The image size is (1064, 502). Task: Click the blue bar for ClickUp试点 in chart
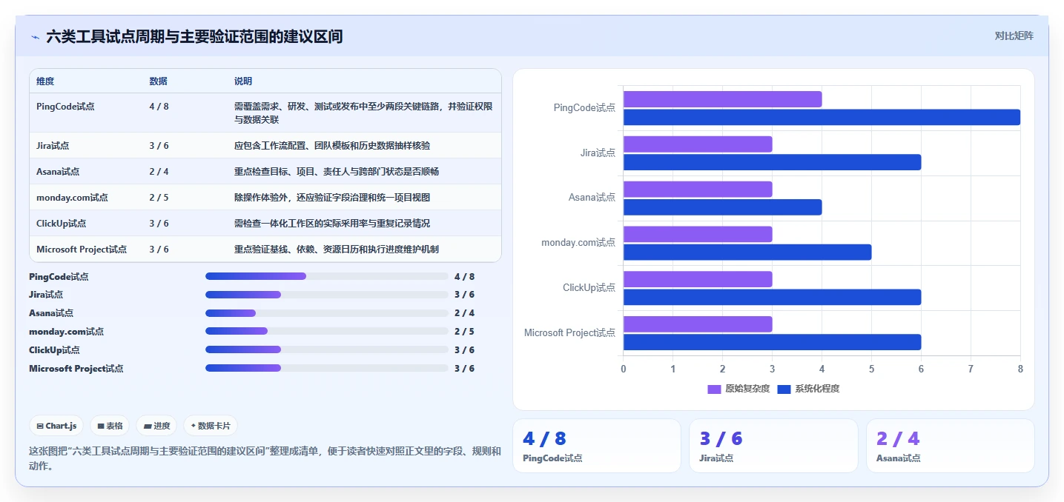[772, 297]
